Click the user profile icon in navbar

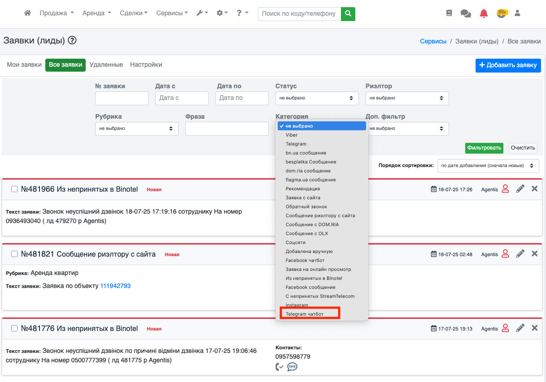[517, 13]
